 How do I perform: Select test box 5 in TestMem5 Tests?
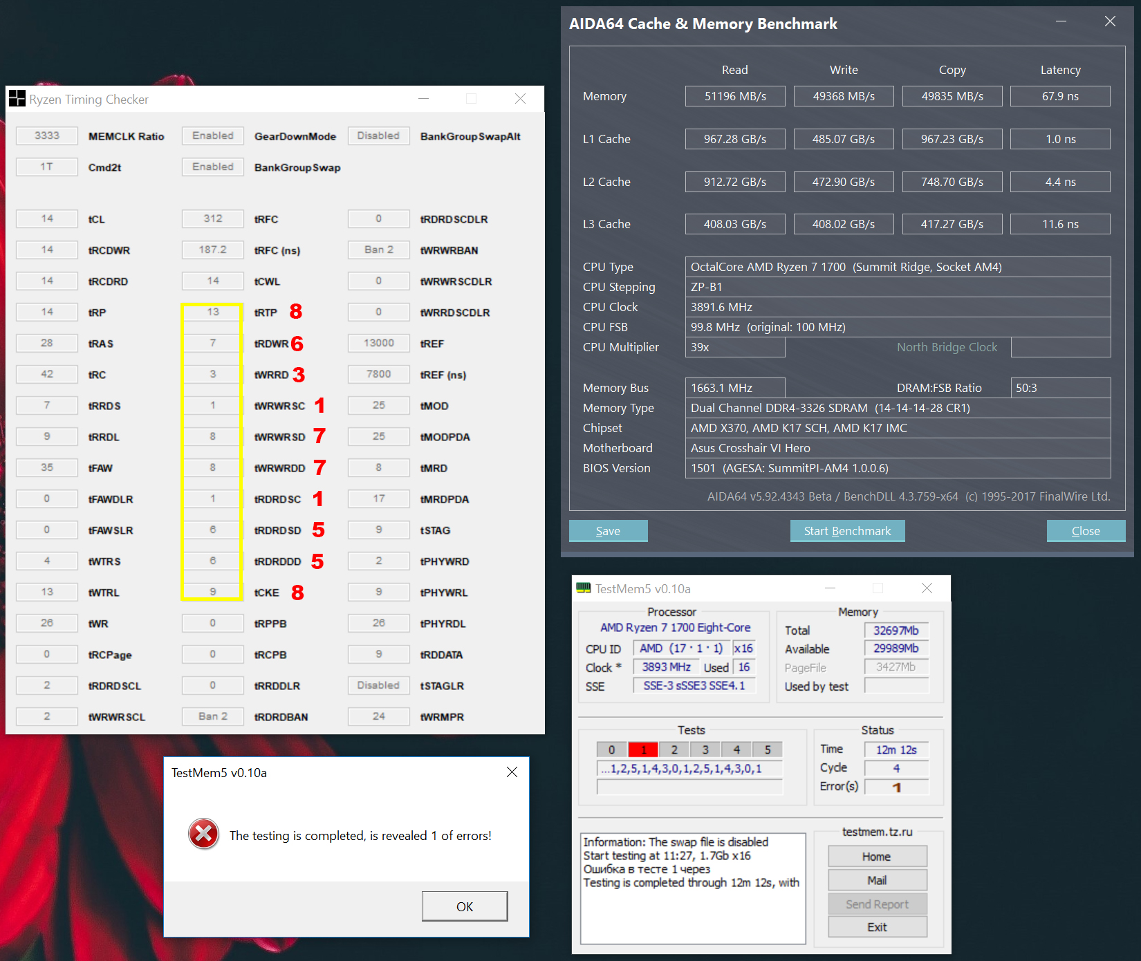click(x=768, y=749)
